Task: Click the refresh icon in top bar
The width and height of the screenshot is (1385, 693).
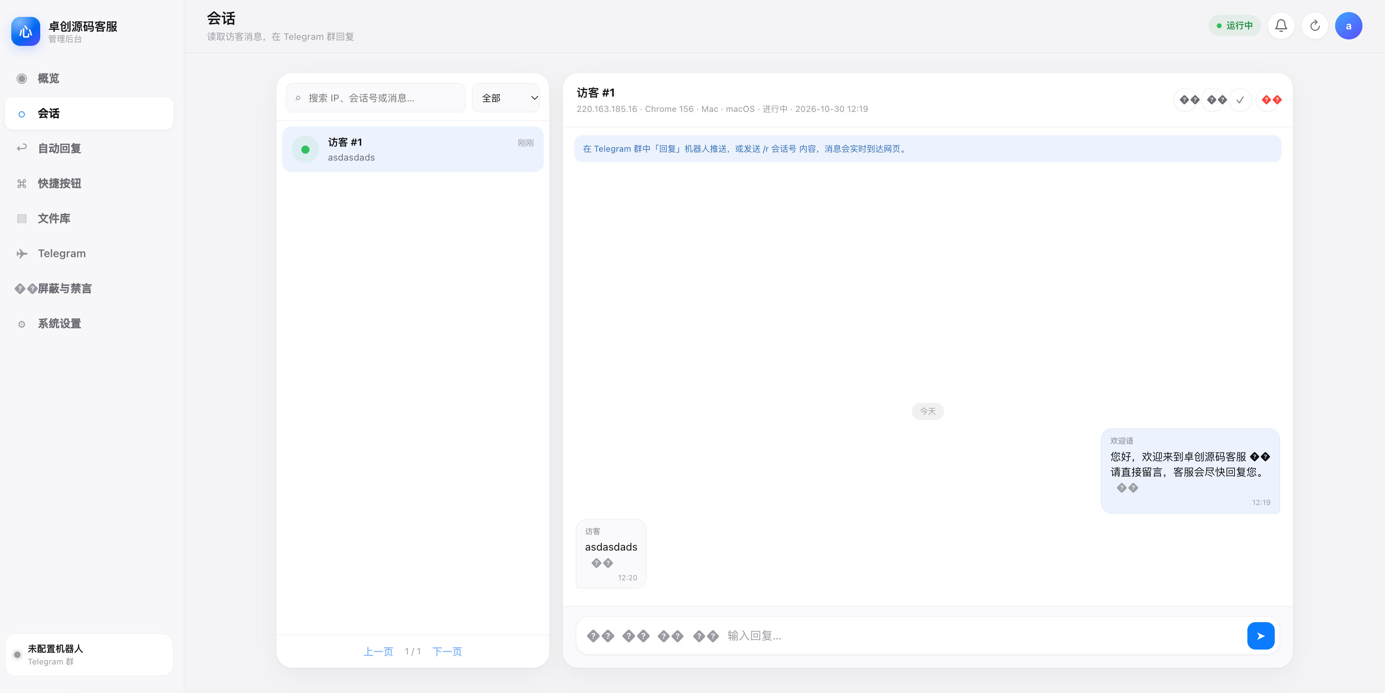Action: coord(1315,26)
